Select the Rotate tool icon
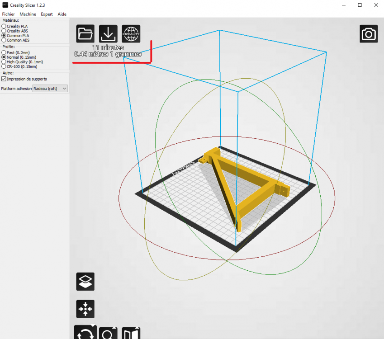384x339 pixels. [x=85, y=333]
